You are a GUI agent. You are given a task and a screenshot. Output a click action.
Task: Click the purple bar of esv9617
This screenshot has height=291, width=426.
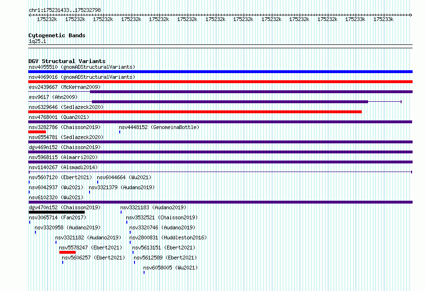pyautogui.click(x=230, y=102)
